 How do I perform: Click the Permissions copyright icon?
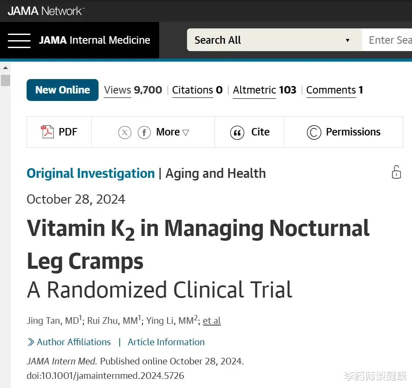pos(314,132)
